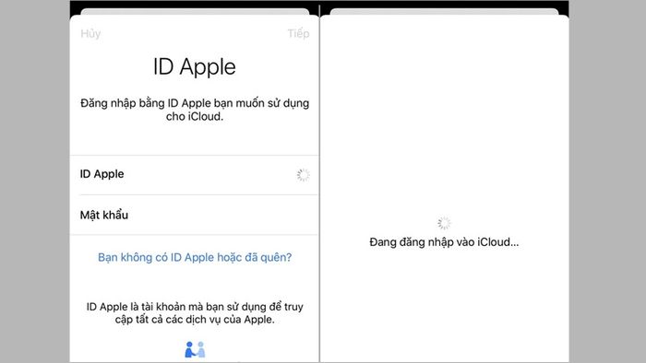
Task: Click text 'Đang đăng nhập vào iCloud...'
Action: 444,242
